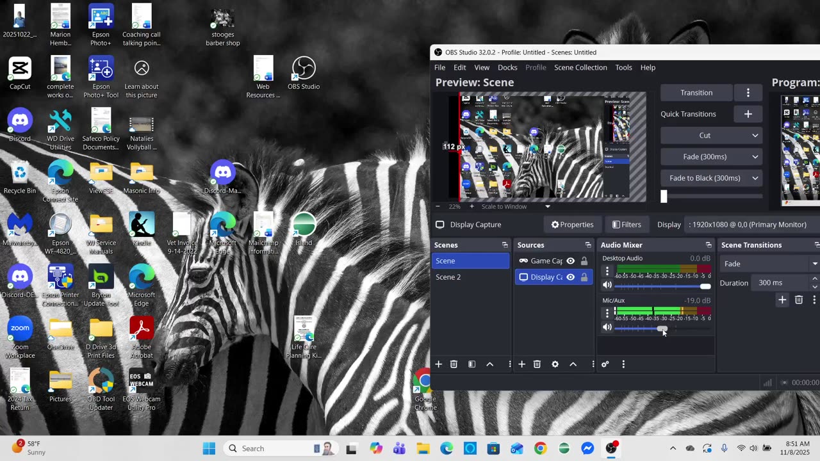Expand Fade (300ms) quick transition dropdown
This screenshot has width=820, height=461.
(755, 157)
